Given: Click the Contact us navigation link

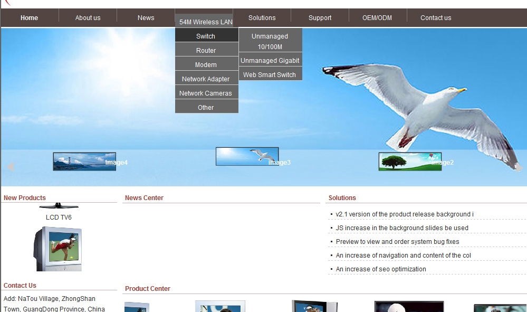Looking at the screenshot, I should point(436,18).
